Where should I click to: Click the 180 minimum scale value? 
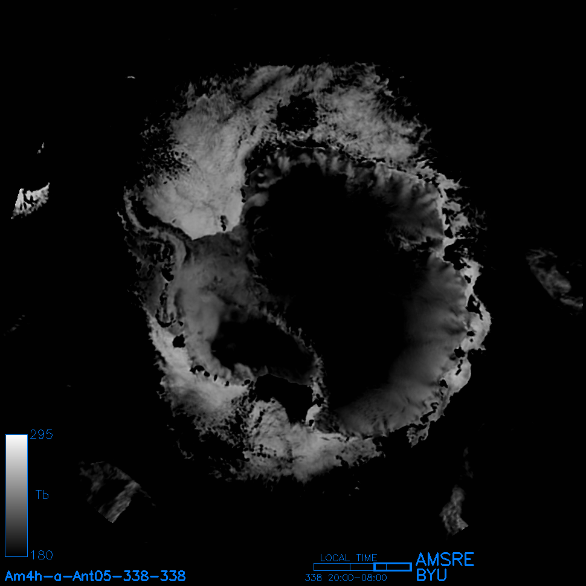[x=42, y=555]
